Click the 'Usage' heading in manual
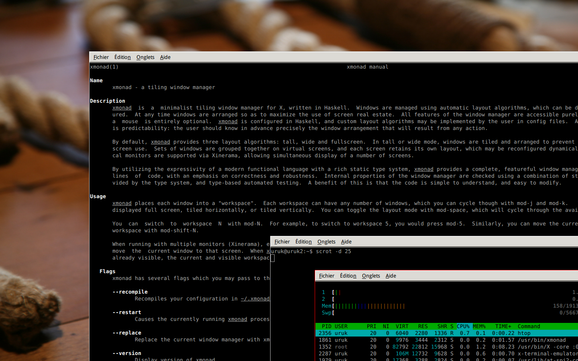This screenshot has width=578, height=361. coord(98,196)
